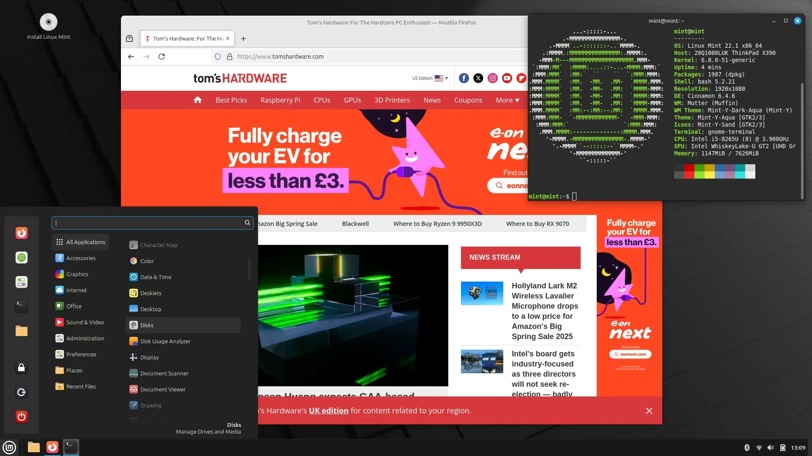Open the Best Picks nav link
812x456 pixels.
click(231, 100)
